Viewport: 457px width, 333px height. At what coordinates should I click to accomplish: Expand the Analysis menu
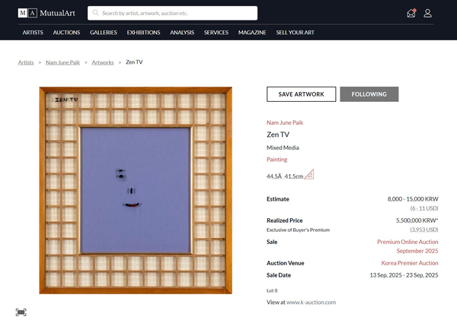click(x=182, y=33)
